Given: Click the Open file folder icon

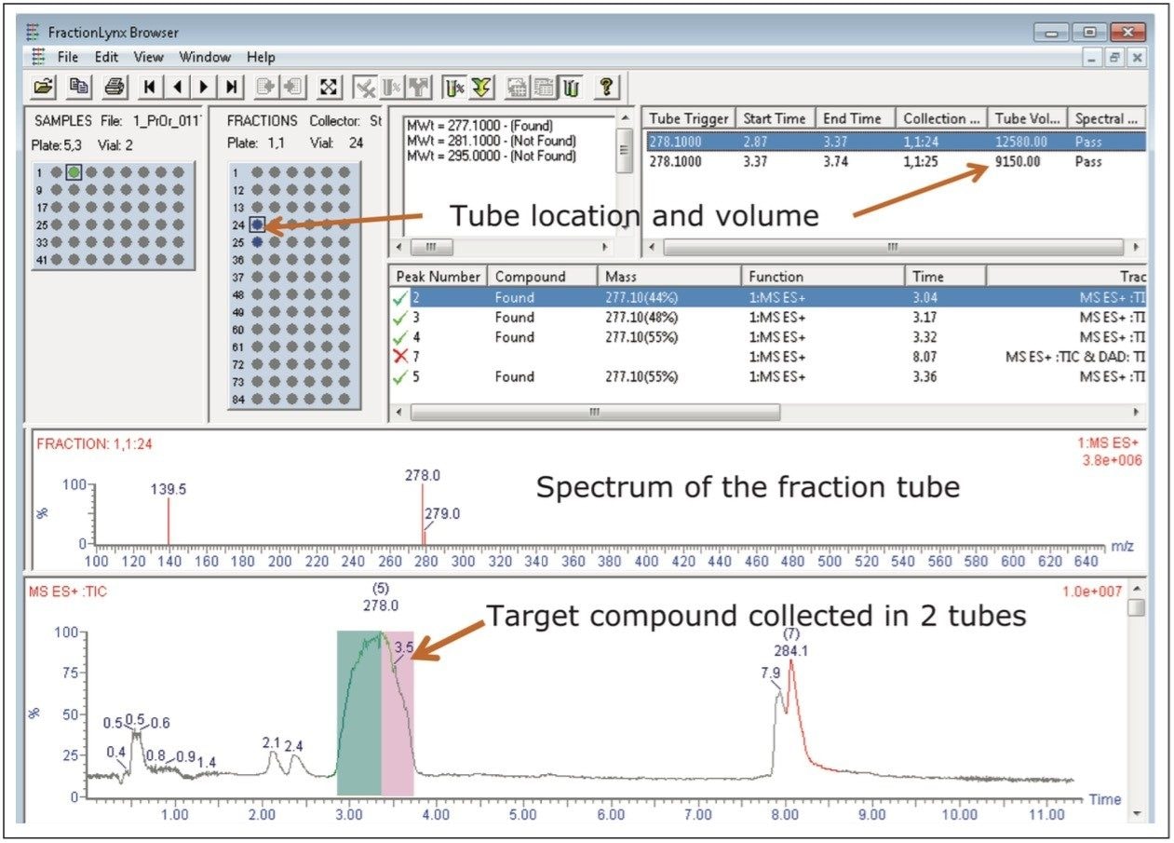Looking at the screenshot, I should [43, 87].
